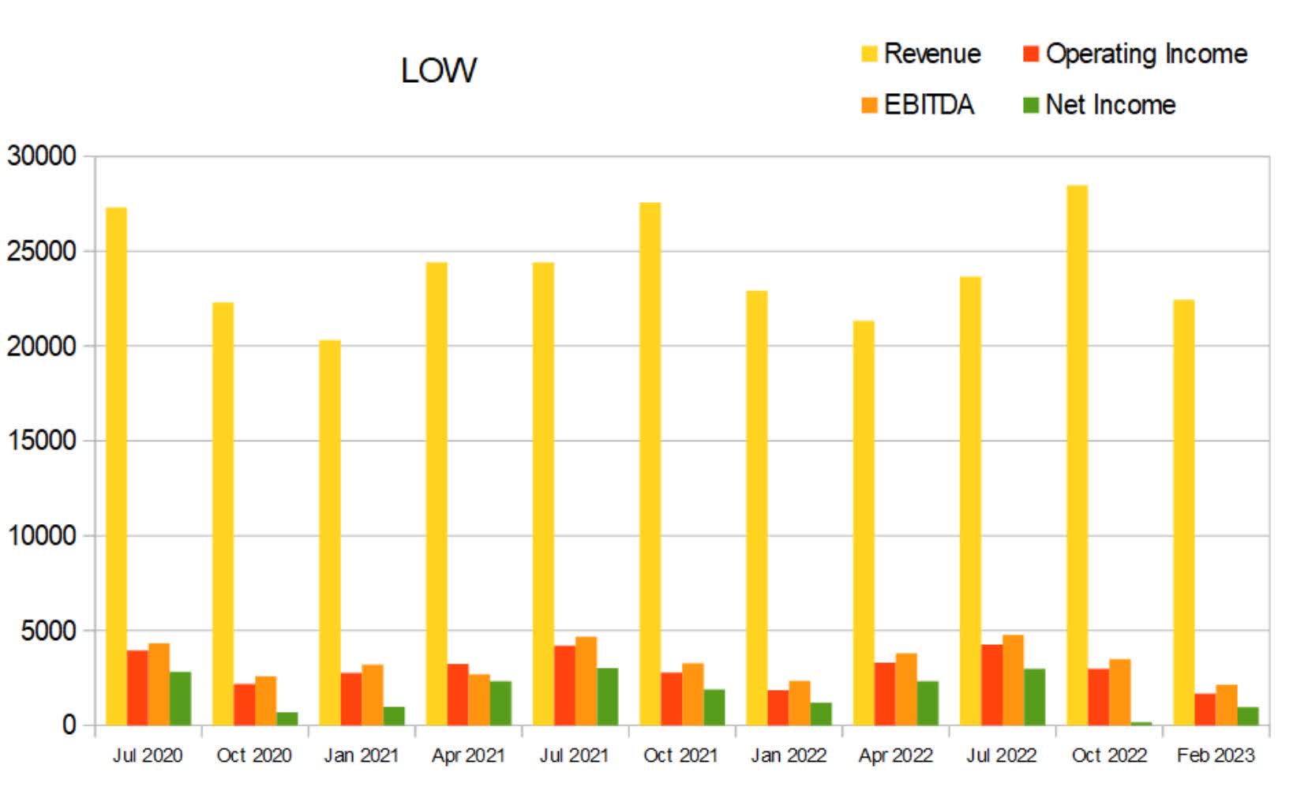Click the yellow Revenue legend swatch
The height and width of the screenshot is (802, 1308).
[x=869, y=54]
